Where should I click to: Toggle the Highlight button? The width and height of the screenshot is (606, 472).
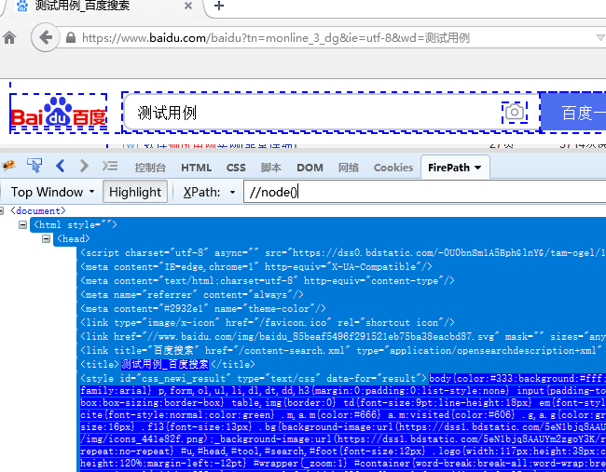tap(135, 192)
